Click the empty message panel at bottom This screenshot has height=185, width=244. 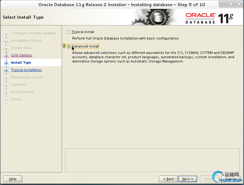[x=152, y=160]
